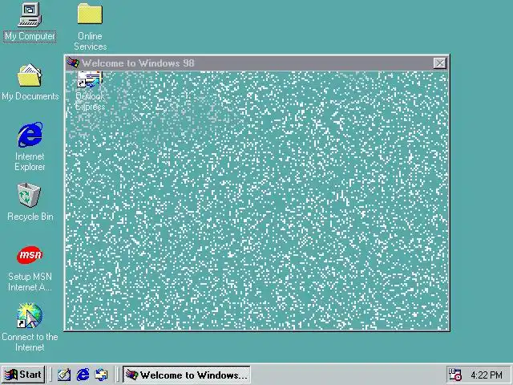This screenshot has width=513, height=385.
Task: Click the 'Connect to the Internet' label text
Action: coord(30,342)
